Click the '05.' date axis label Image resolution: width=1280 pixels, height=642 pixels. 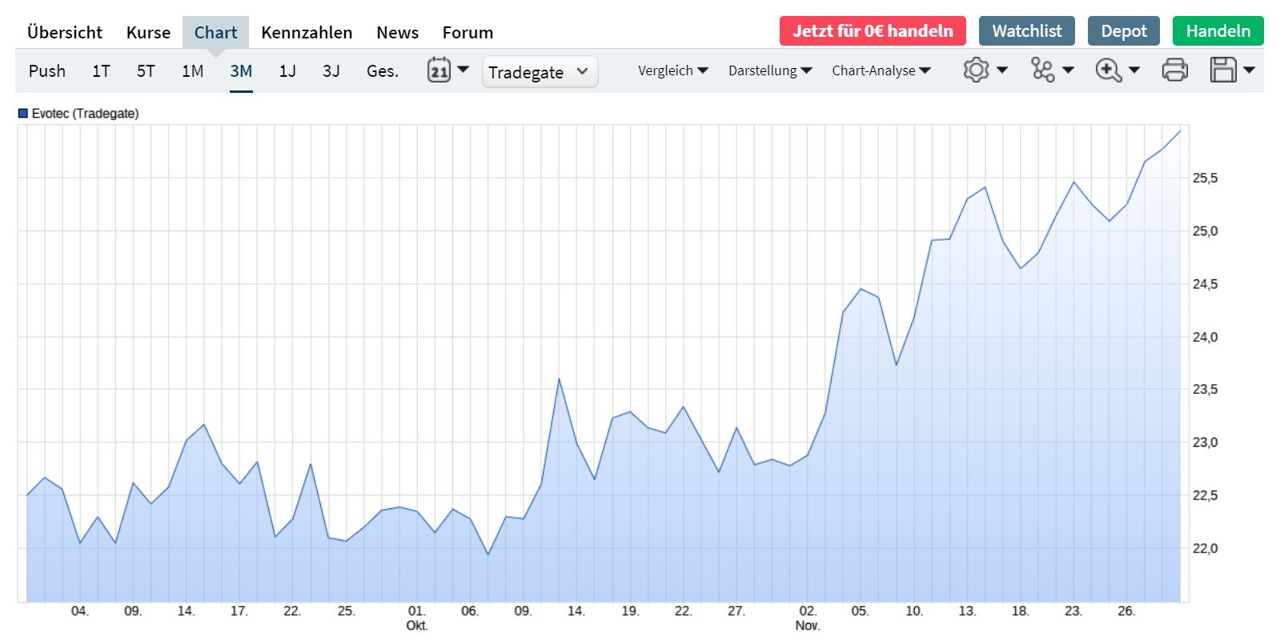tap(861, 611)
